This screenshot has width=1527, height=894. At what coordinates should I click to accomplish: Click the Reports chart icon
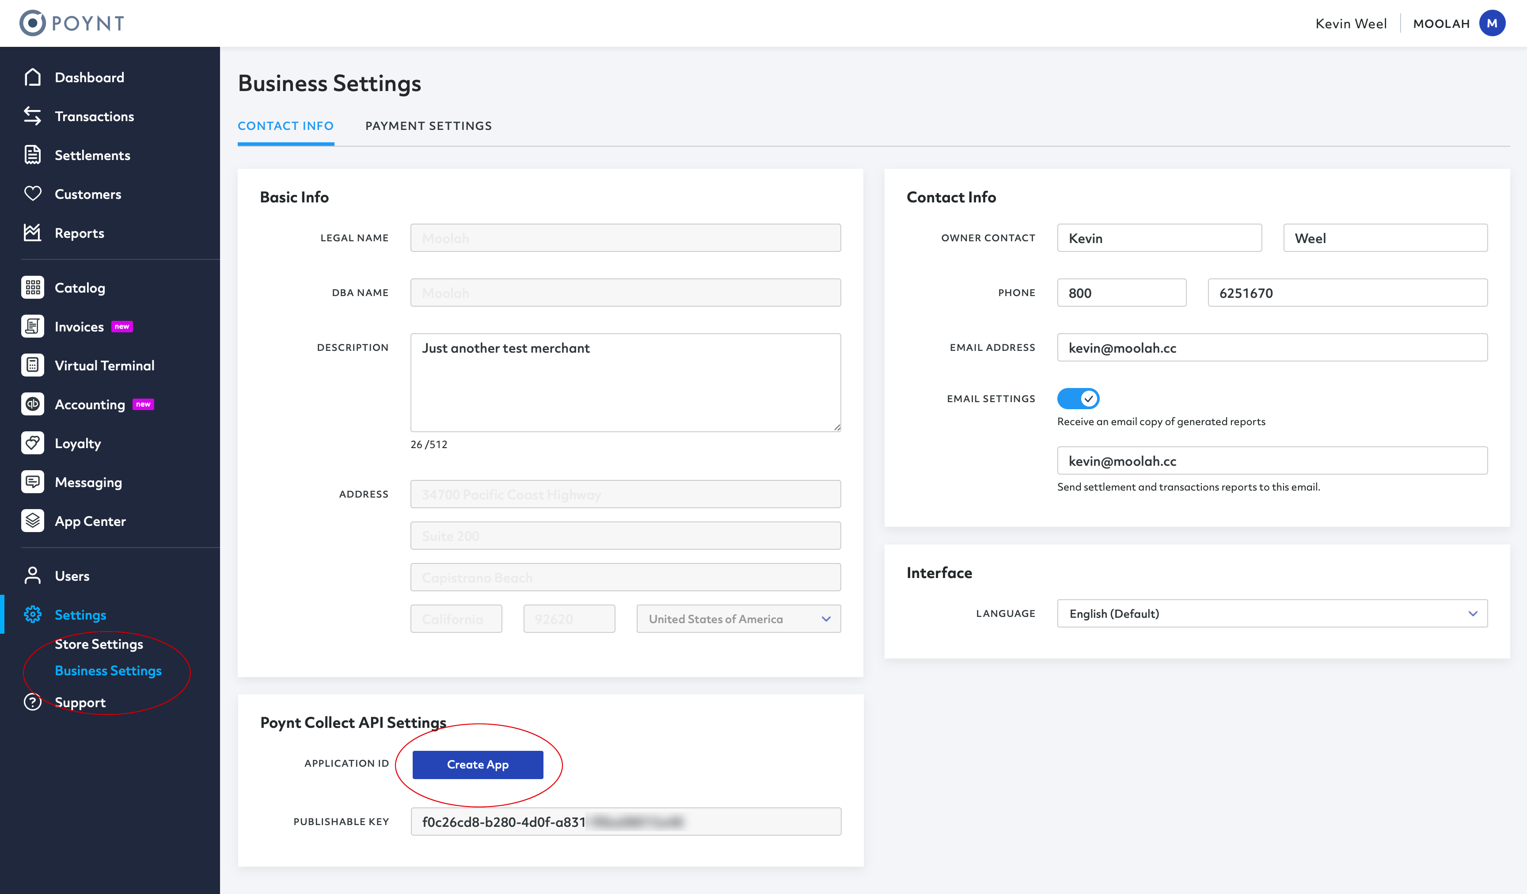coord(33,232)
